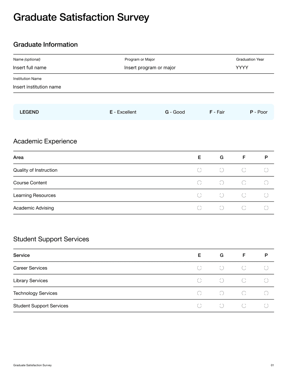Screen dimensions: 287x371
Task: Mark Technology Services as Excellent
Action: tap(199, 293)
